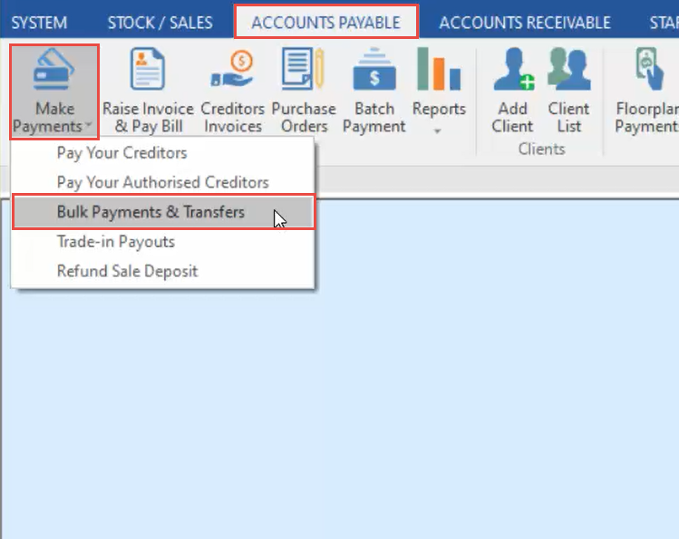
Task: Choose Bulk Payments & Transfers
Action: point(150,212)
